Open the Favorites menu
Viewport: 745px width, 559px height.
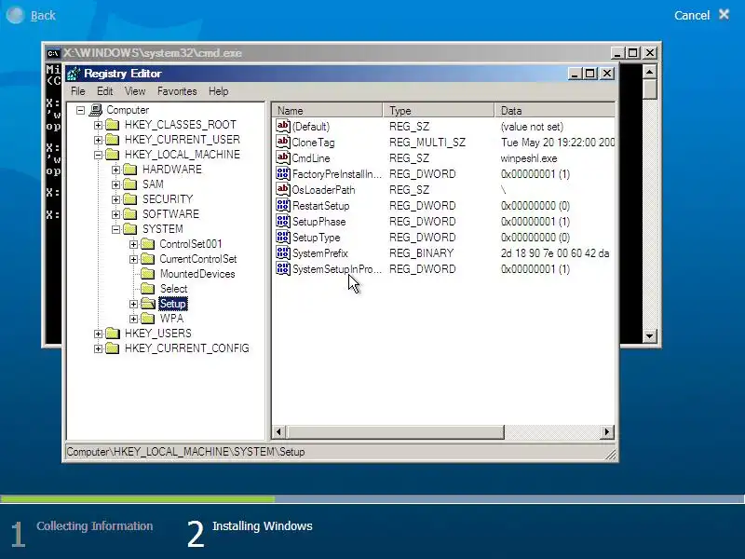177,91
